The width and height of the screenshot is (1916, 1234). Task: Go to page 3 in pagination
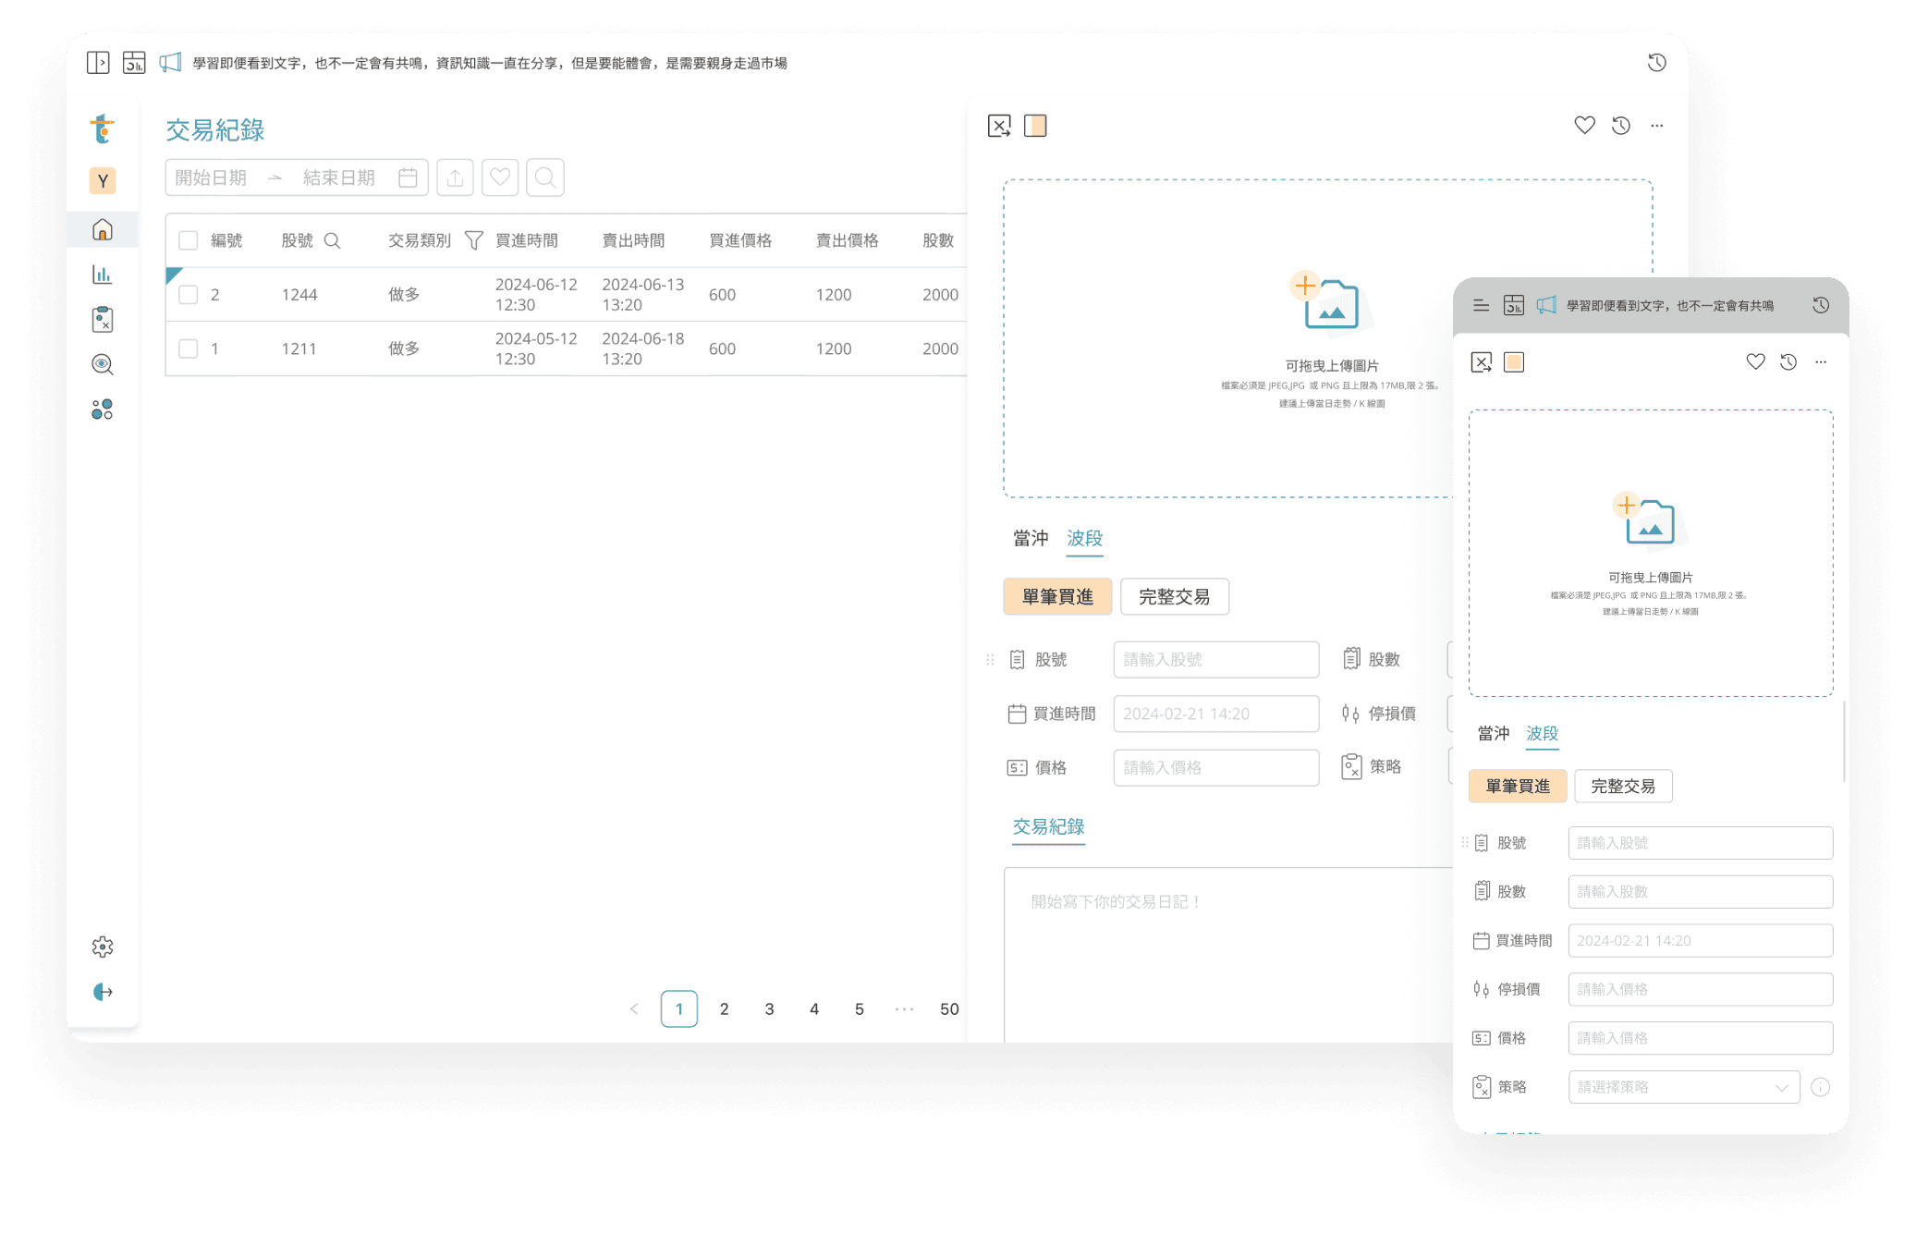coord(769,1009)
